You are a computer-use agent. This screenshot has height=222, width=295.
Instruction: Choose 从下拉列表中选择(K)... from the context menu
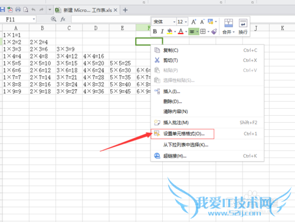(207, 145)
